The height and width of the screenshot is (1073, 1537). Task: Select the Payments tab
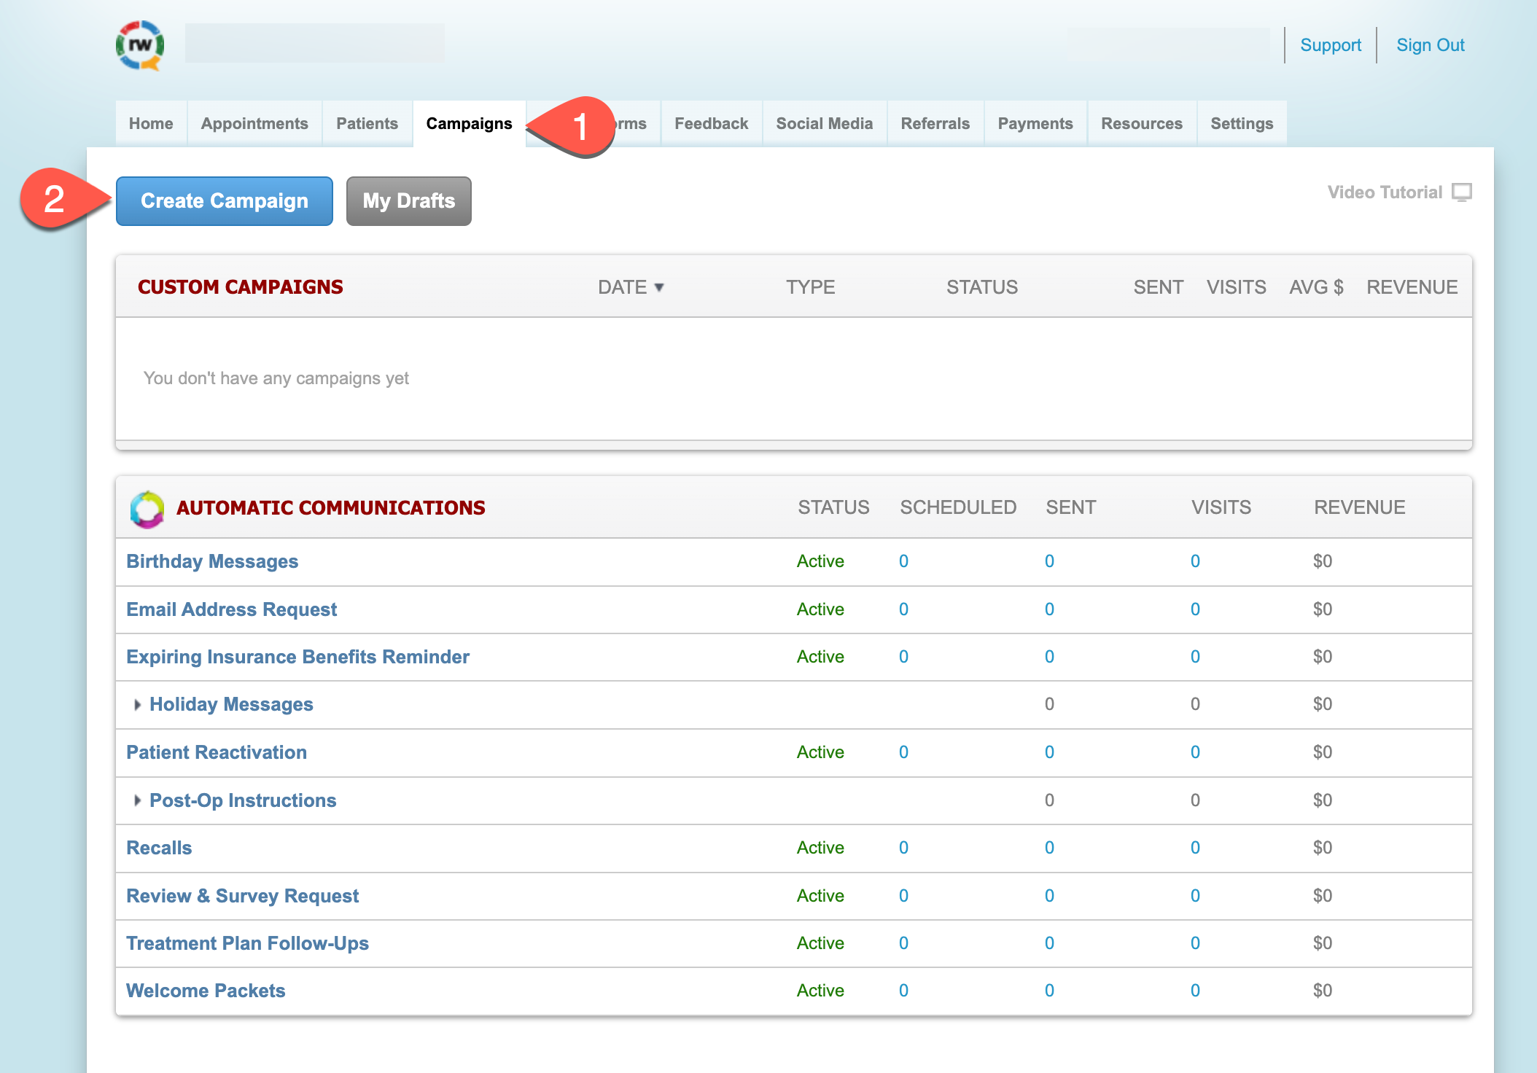(1035, 124)
